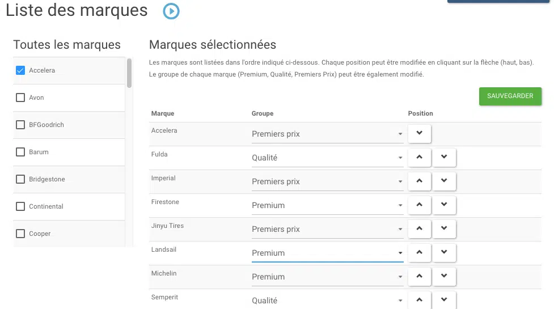Click the brand list scrollbar
This screenshot has height=309, width=554.
click(129, 73)
